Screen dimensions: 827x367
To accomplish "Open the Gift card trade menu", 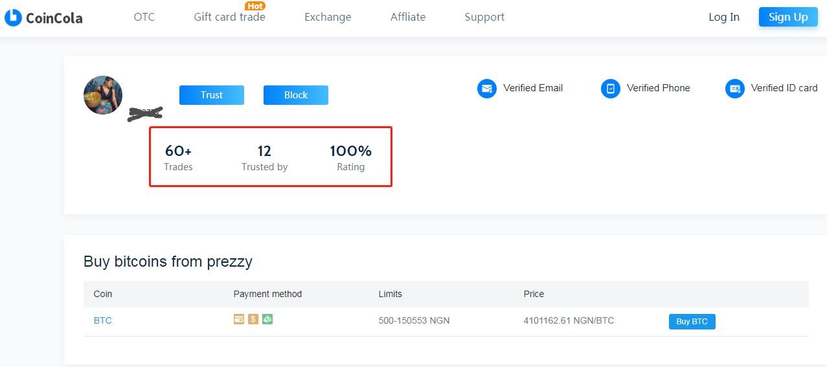I will pos(229,17).
